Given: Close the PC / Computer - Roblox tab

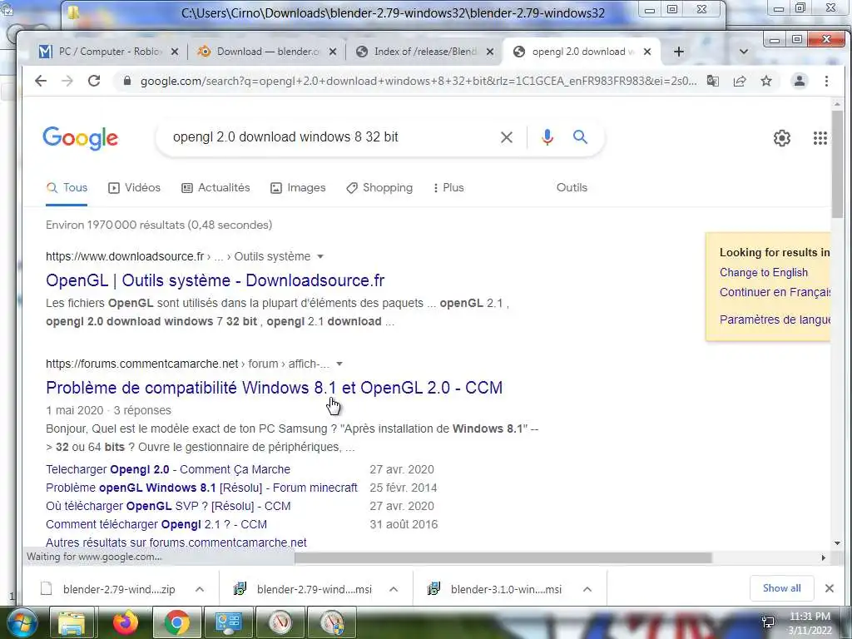Looking at the screenshot, I should (x=175, y=52).
